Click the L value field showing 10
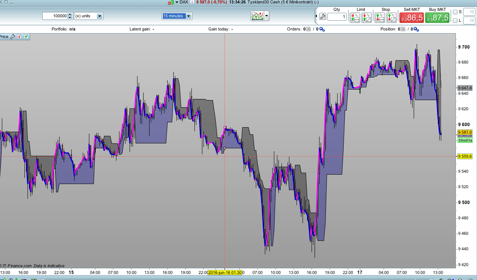 pyautogui.click(x=469, y=21)
